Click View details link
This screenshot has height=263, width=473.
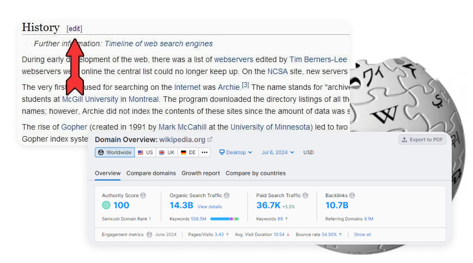210,207
